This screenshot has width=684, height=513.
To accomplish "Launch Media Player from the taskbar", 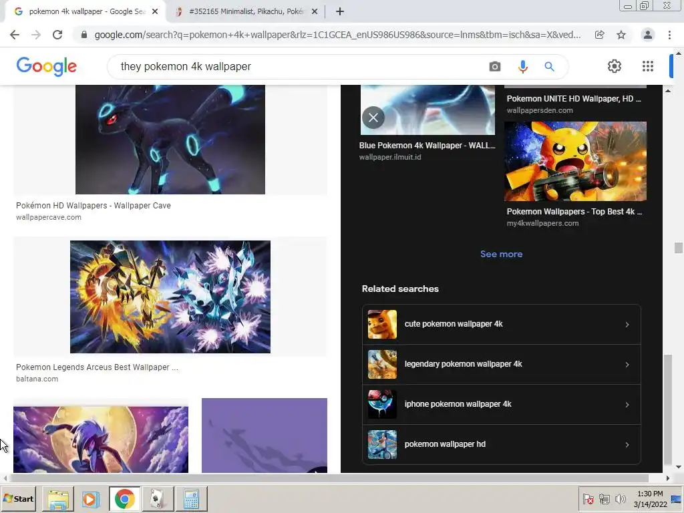I will [x=91, y=499].
